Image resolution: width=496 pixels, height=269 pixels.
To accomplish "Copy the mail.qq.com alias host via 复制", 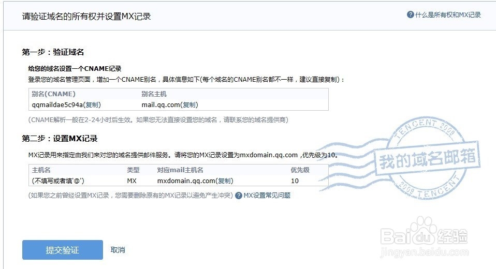I will tap(189, 104).
